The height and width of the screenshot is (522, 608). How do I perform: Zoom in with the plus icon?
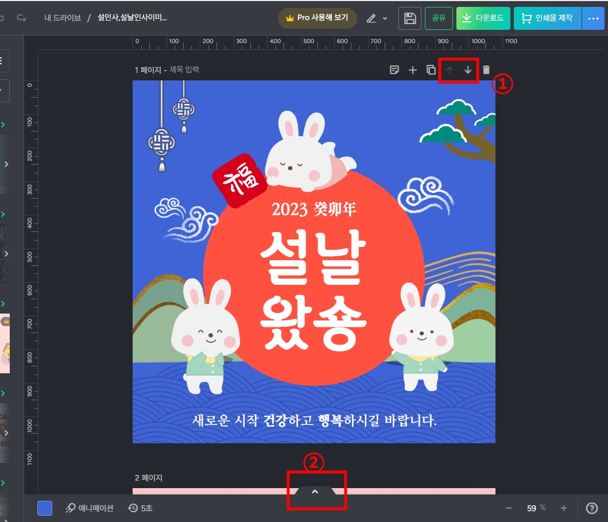click(564, 508)
